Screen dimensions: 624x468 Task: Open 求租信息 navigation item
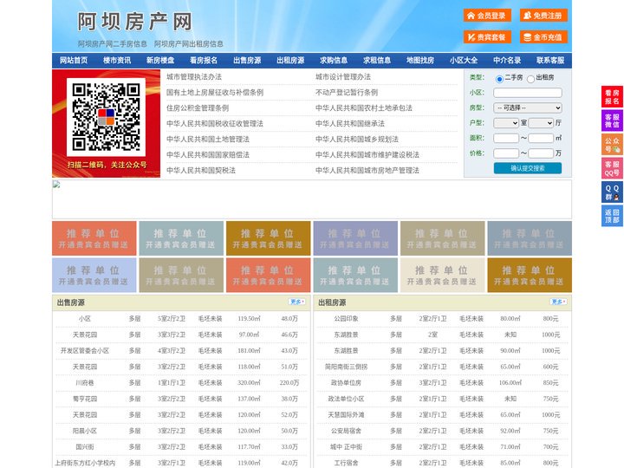click(x=377, y=61)
